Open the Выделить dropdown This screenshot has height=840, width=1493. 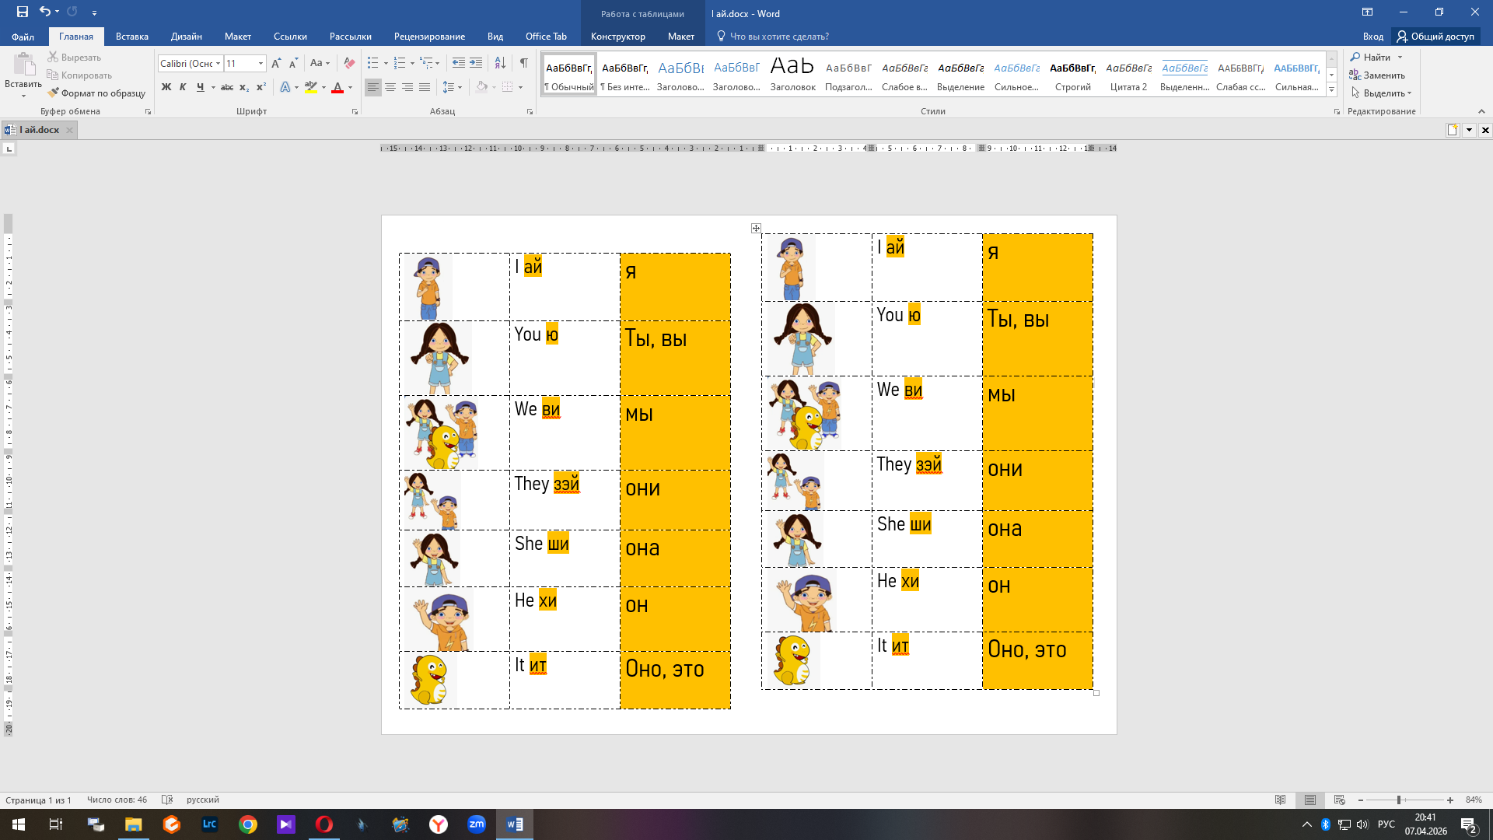tap(1382, 93)
